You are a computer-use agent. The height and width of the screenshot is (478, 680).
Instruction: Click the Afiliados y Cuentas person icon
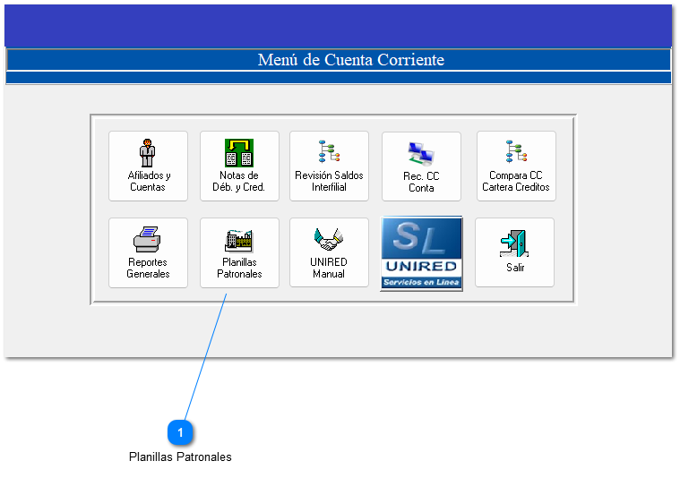pos(148,153)
